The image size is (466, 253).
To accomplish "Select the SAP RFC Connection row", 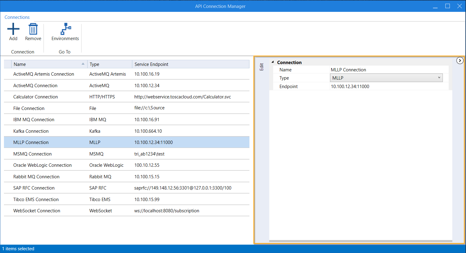I will 34,188.
